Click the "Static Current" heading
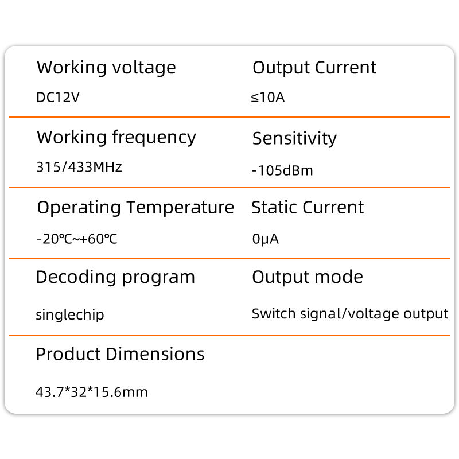Viewport: 459px width, 459px height. (x=308, y=208)
